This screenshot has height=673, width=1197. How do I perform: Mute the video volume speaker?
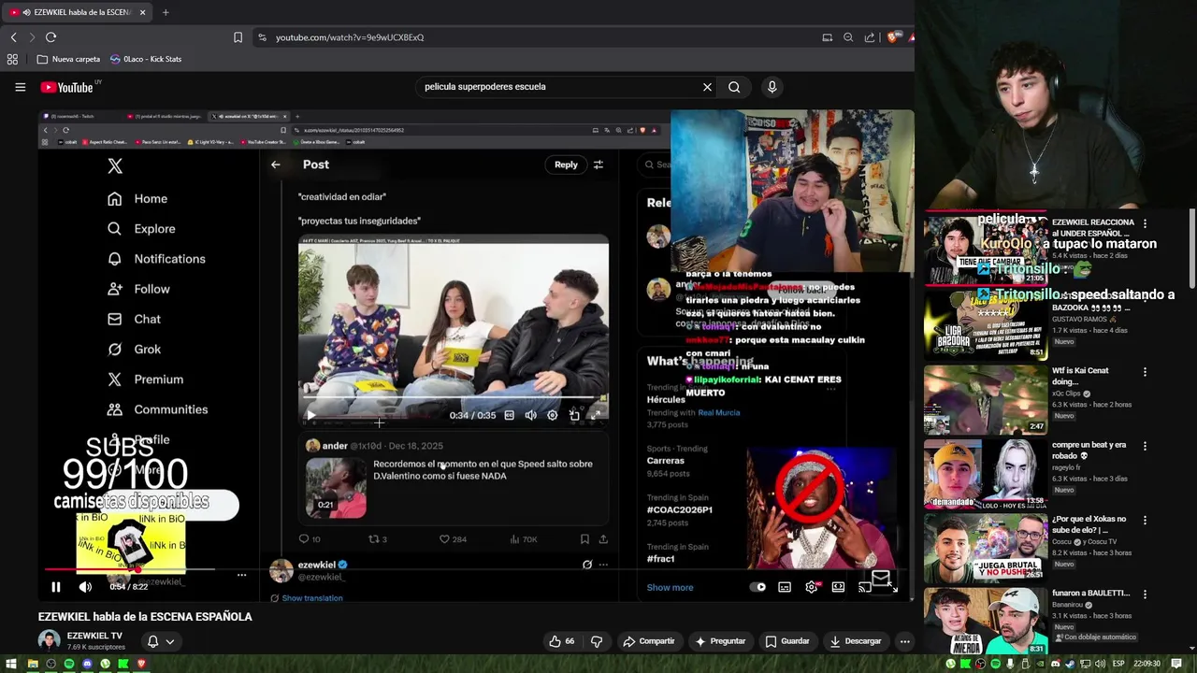coord(85,587)
